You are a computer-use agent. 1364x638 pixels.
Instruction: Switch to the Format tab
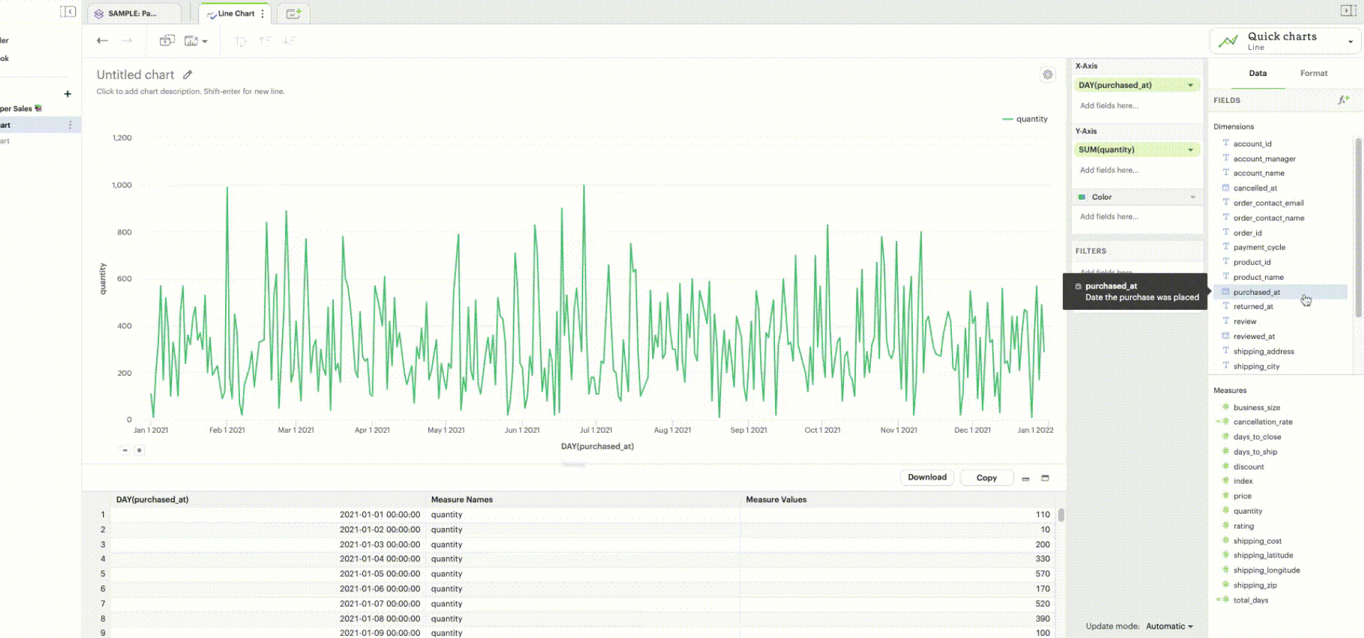coord(1314,73)
